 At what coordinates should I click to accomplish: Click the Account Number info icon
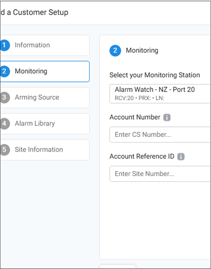(x=167, y=117)
